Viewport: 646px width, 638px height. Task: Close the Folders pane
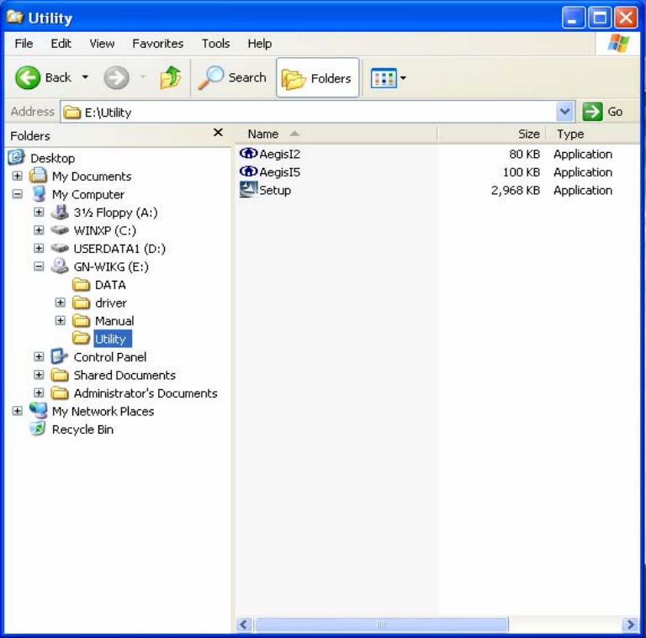[218, 132]
